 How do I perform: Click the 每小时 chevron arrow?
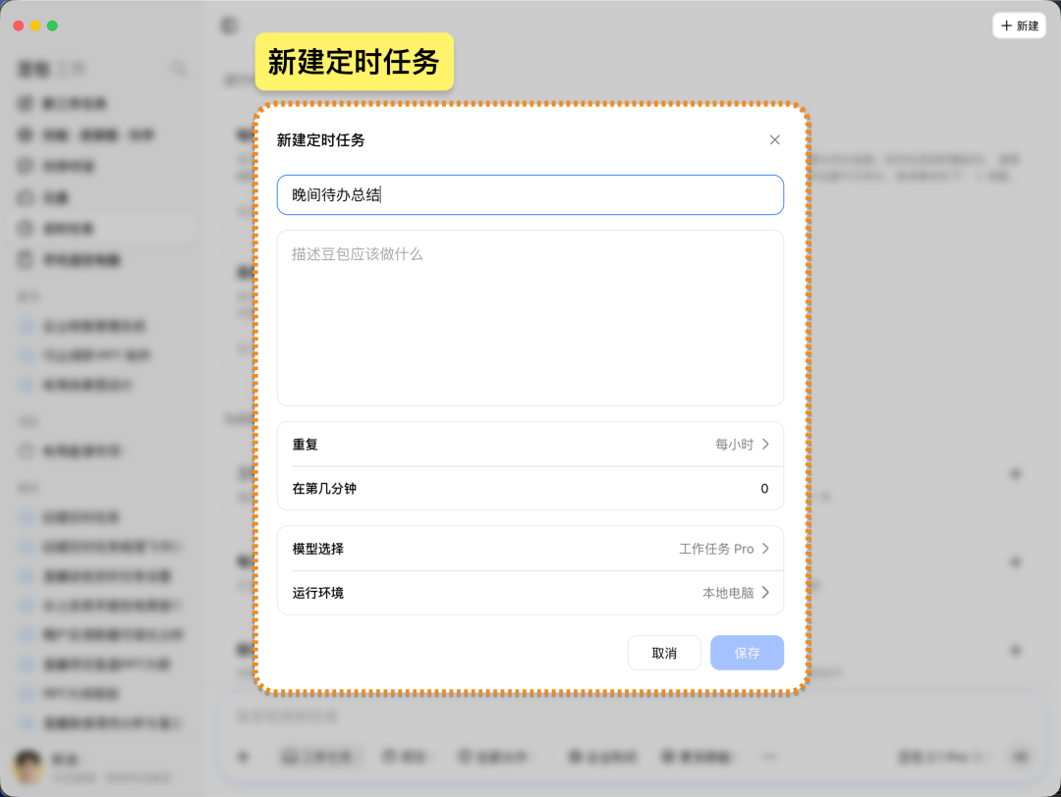click(x=765, y=444)
